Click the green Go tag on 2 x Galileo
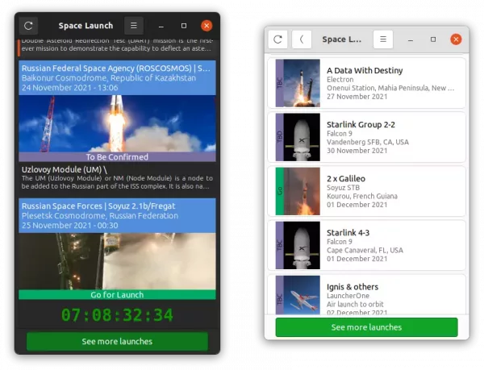Viewport: 484px width, 370px height. [x=279, y=191]
